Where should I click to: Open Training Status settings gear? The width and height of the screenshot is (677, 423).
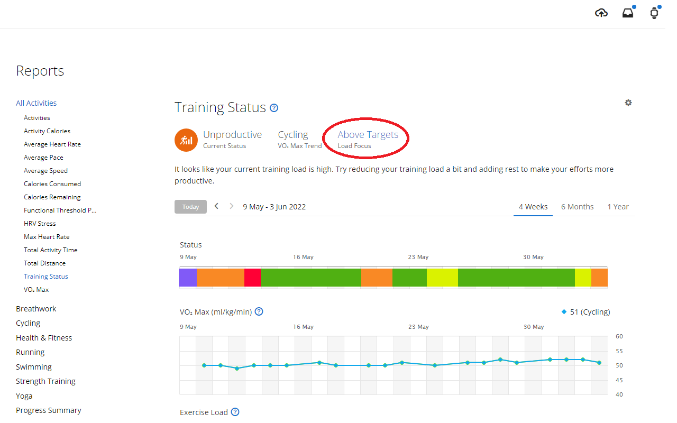coord(628,103)
